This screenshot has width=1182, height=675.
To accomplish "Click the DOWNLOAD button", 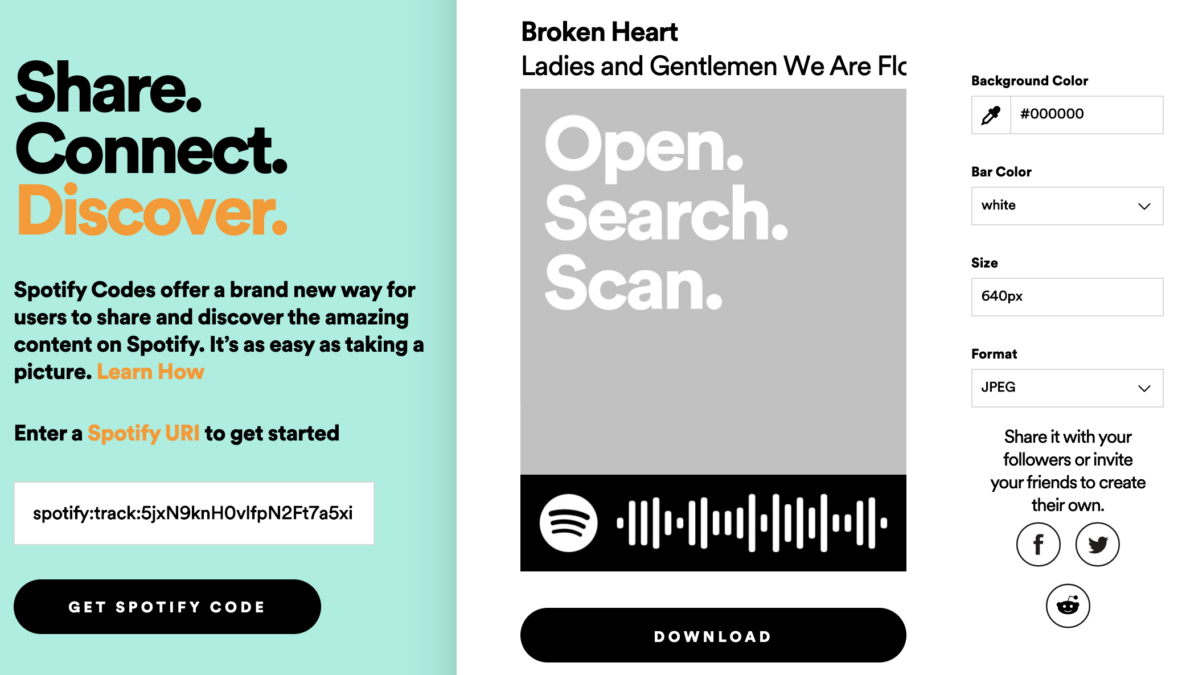I will (x=713, y=636).
